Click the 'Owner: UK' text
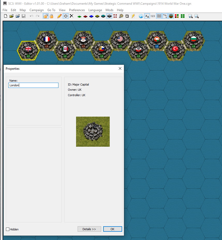 75,90
